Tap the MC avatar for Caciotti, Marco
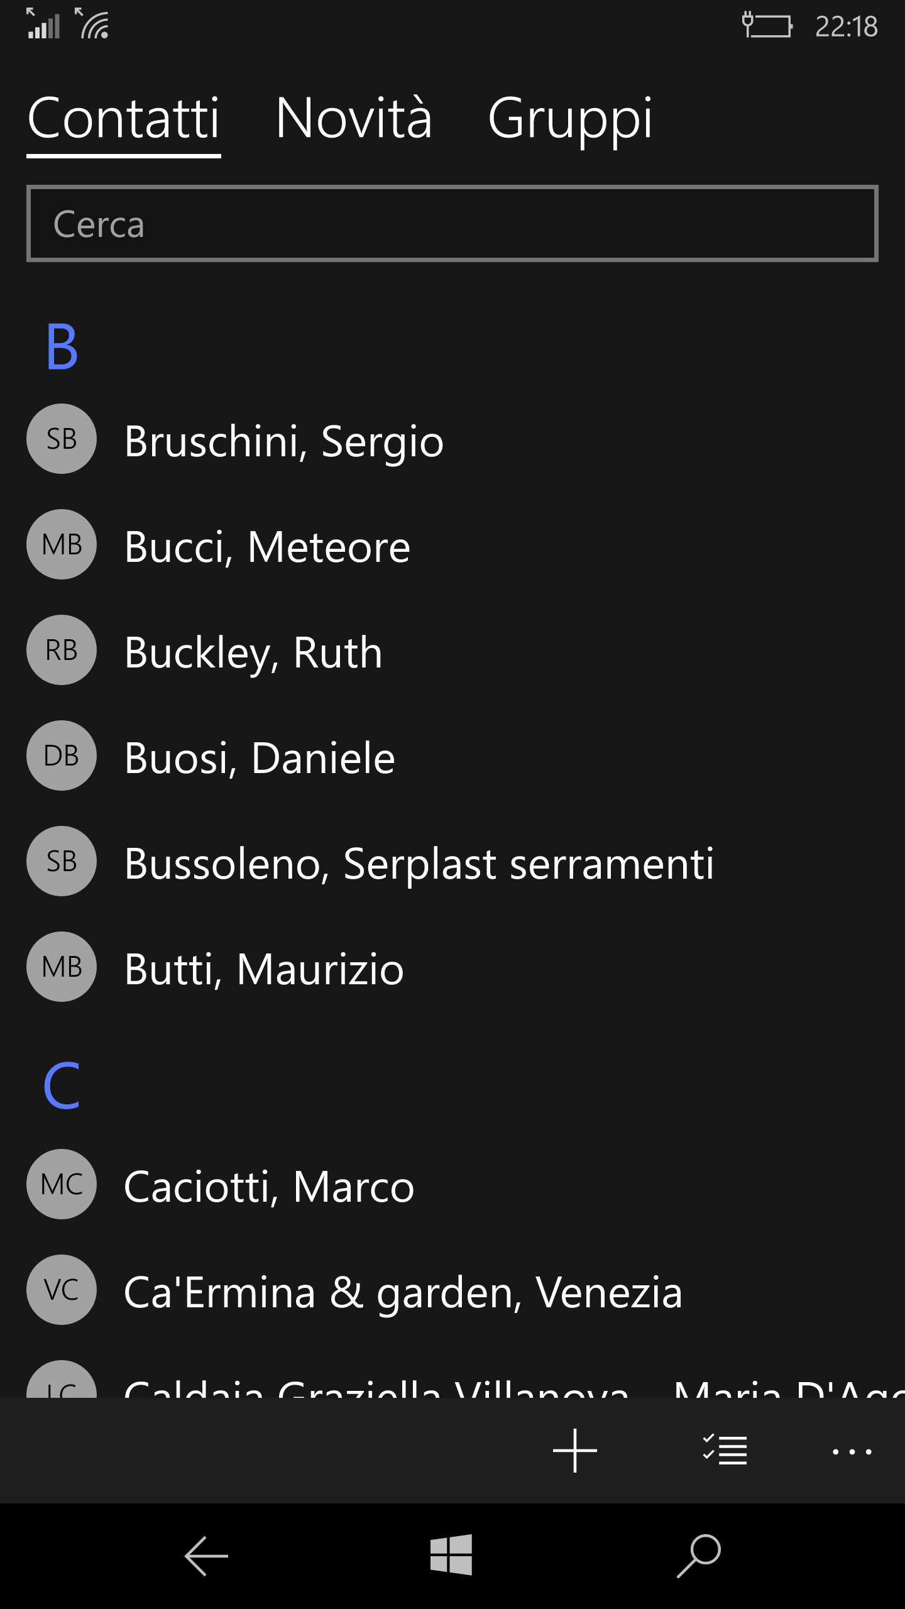The image size is (905, 1609). click(x=62, y=1184)
